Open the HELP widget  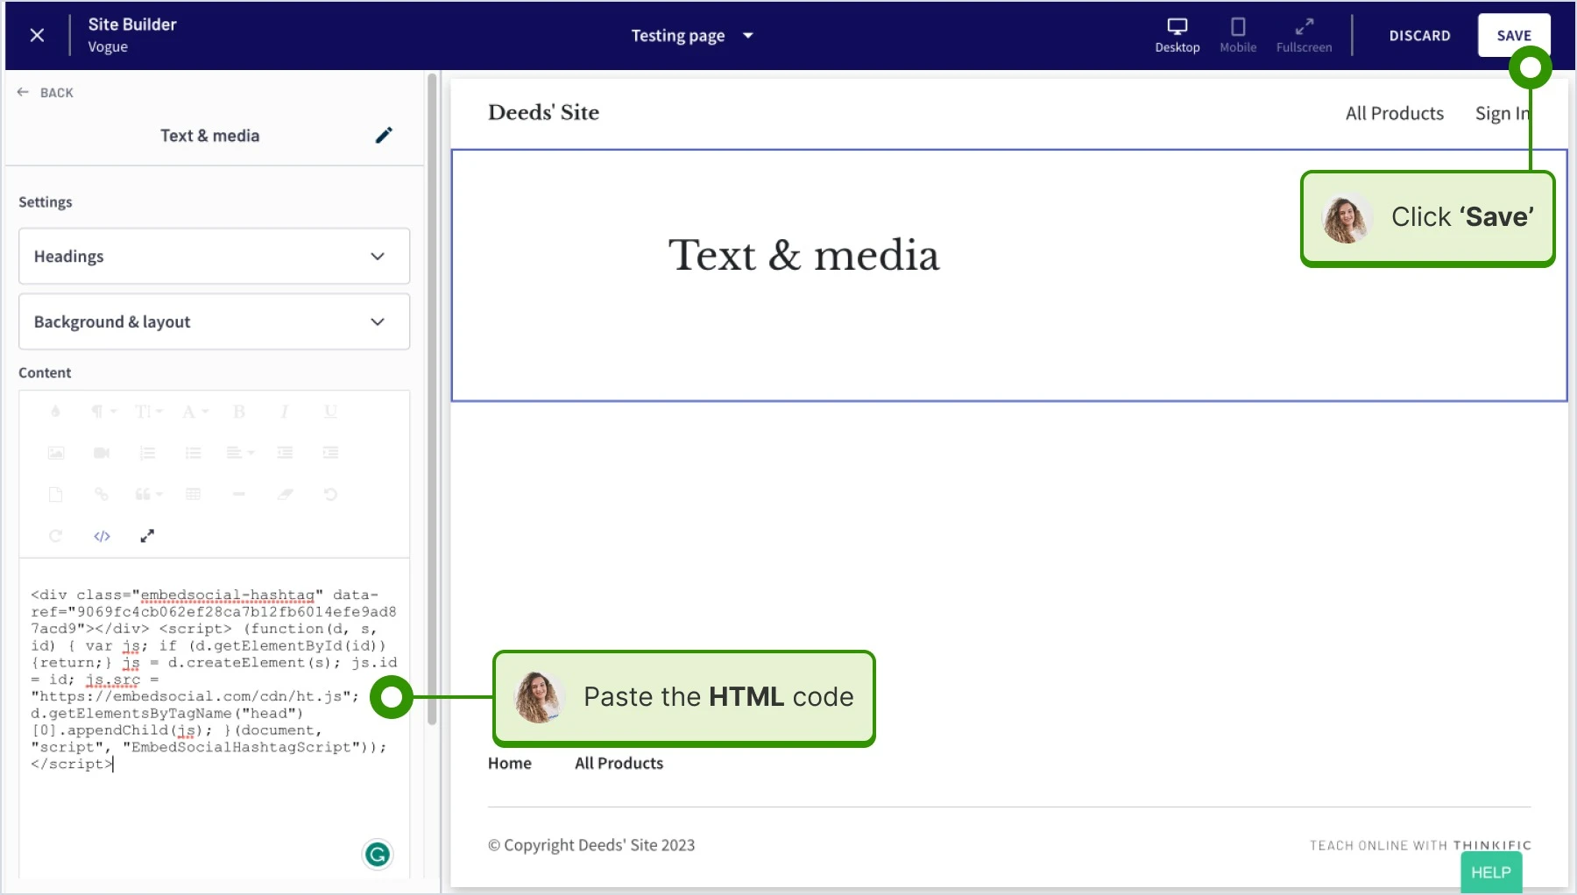tap(1490, 872)
